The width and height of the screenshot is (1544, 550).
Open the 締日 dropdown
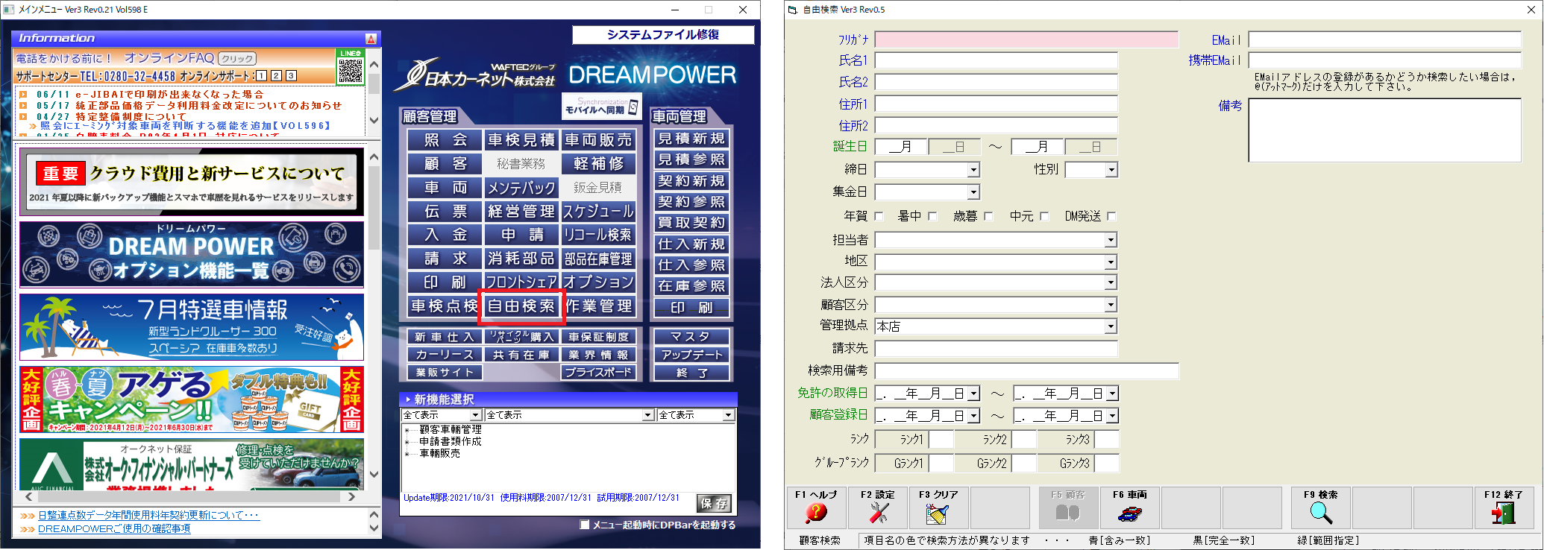click(973, 170)
